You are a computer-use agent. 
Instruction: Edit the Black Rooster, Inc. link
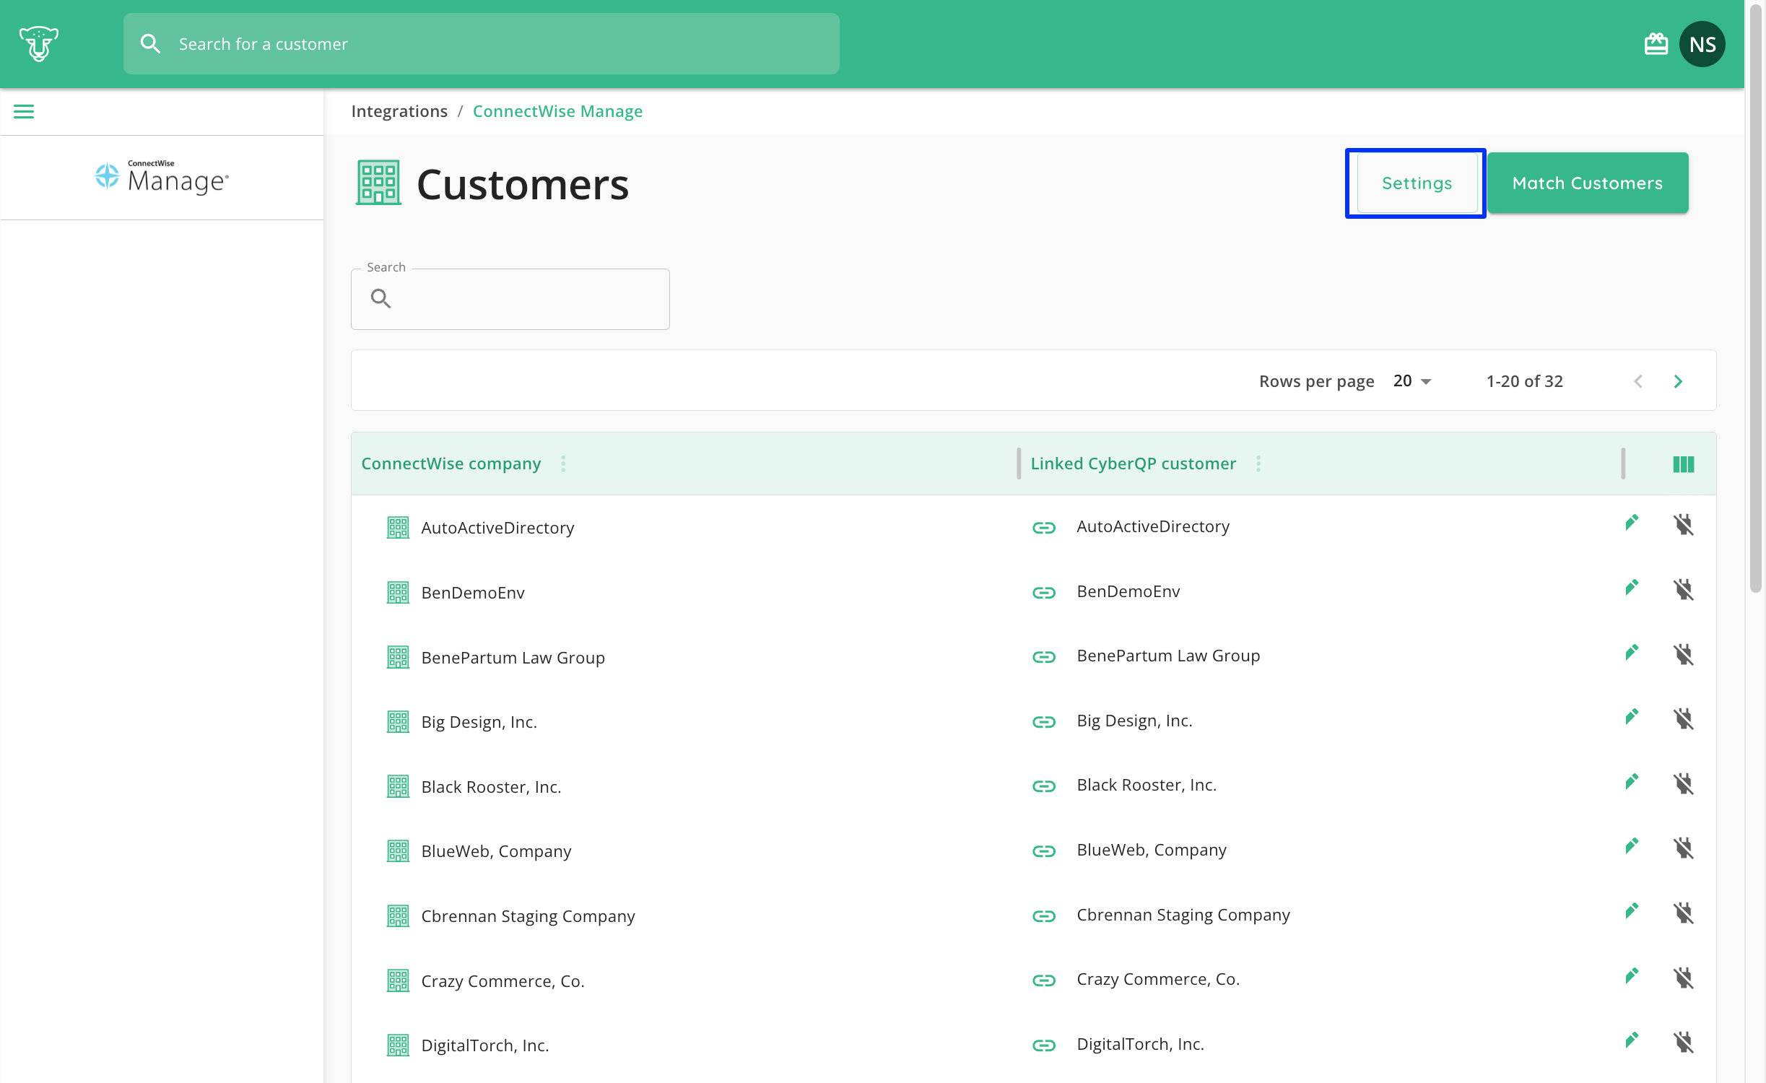[x=1631, y=782]
